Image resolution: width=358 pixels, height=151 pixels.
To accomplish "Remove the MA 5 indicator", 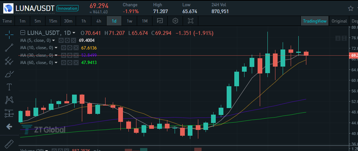I will click(x=73, y=40).
